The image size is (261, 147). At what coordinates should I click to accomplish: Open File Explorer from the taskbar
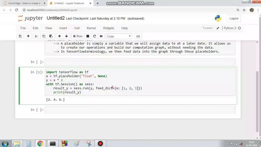(17, 143)
